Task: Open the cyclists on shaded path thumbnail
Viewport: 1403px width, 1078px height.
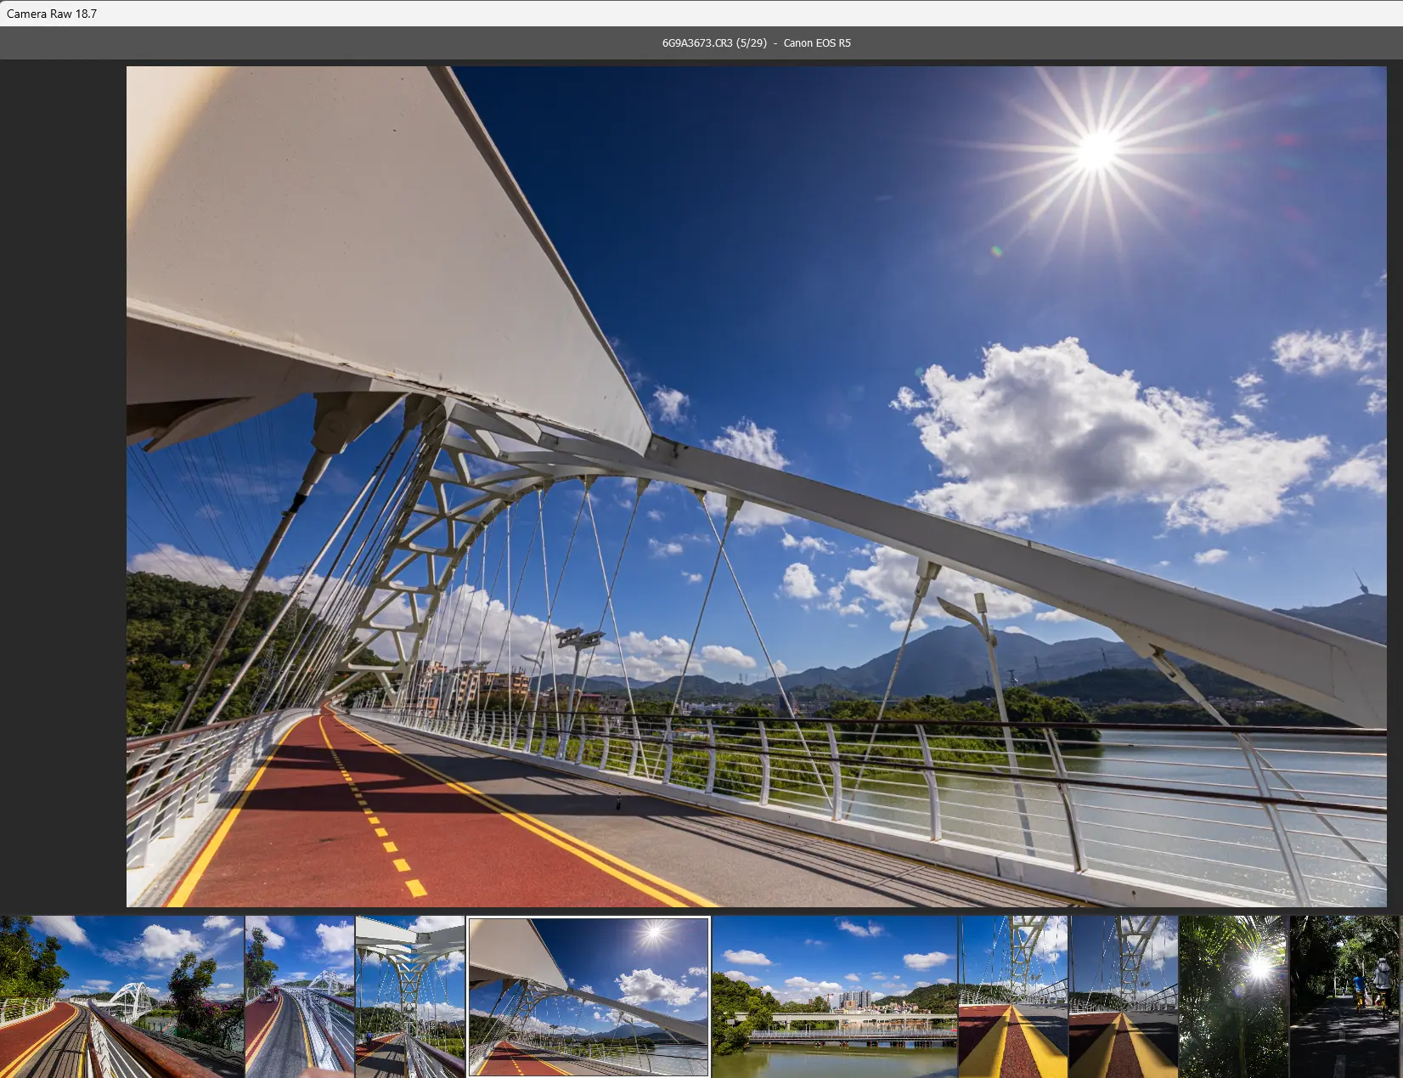Action: tap(1344, 996)
